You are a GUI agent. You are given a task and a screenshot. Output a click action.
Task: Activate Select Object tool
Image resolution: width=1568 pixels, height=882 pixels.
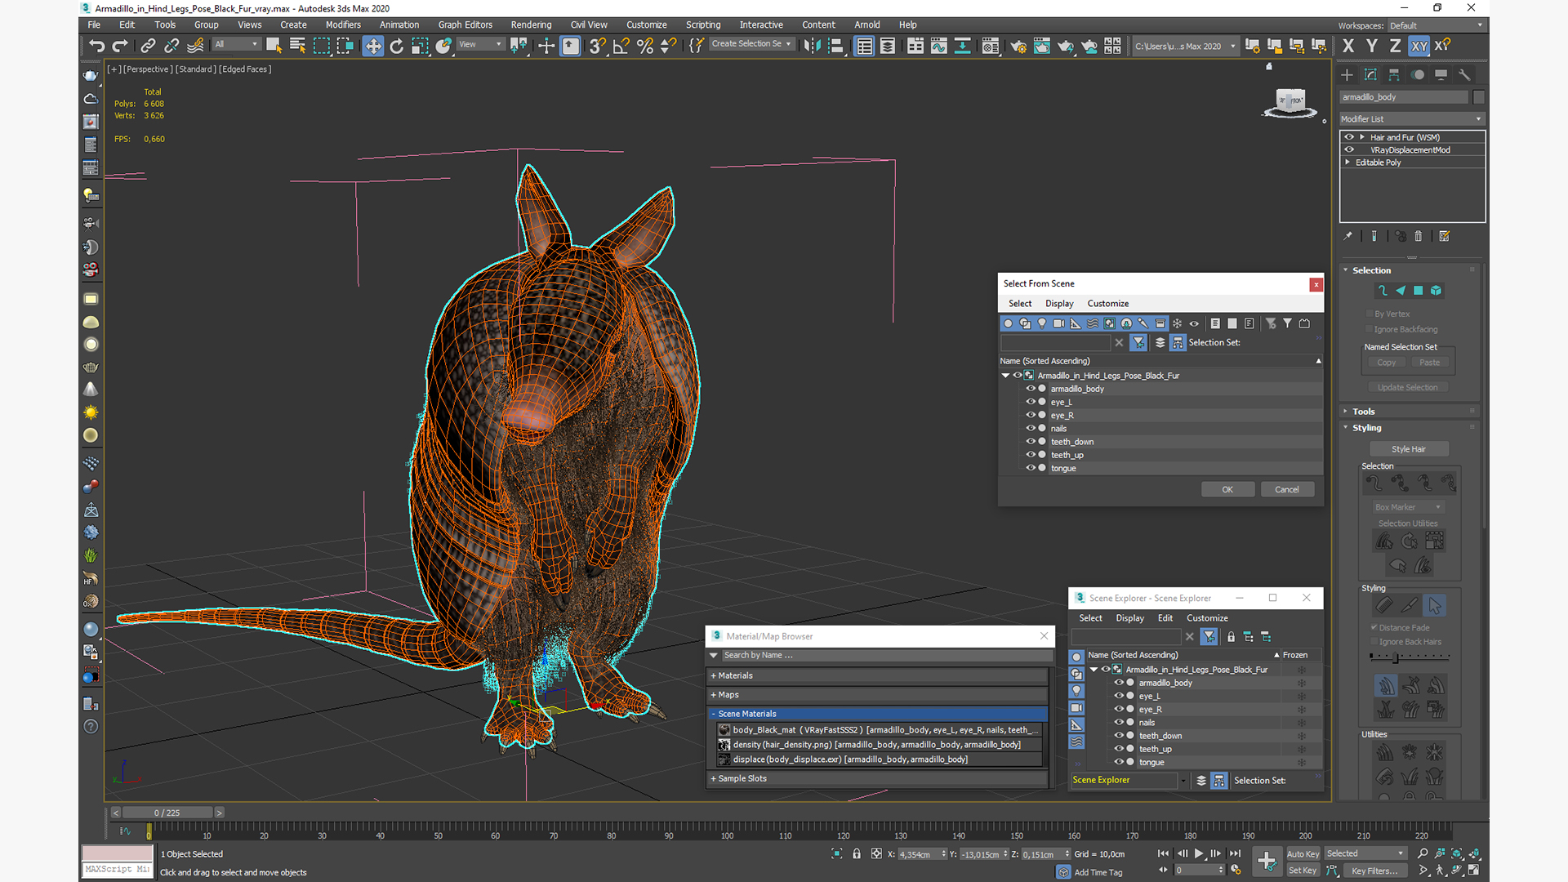274,46
